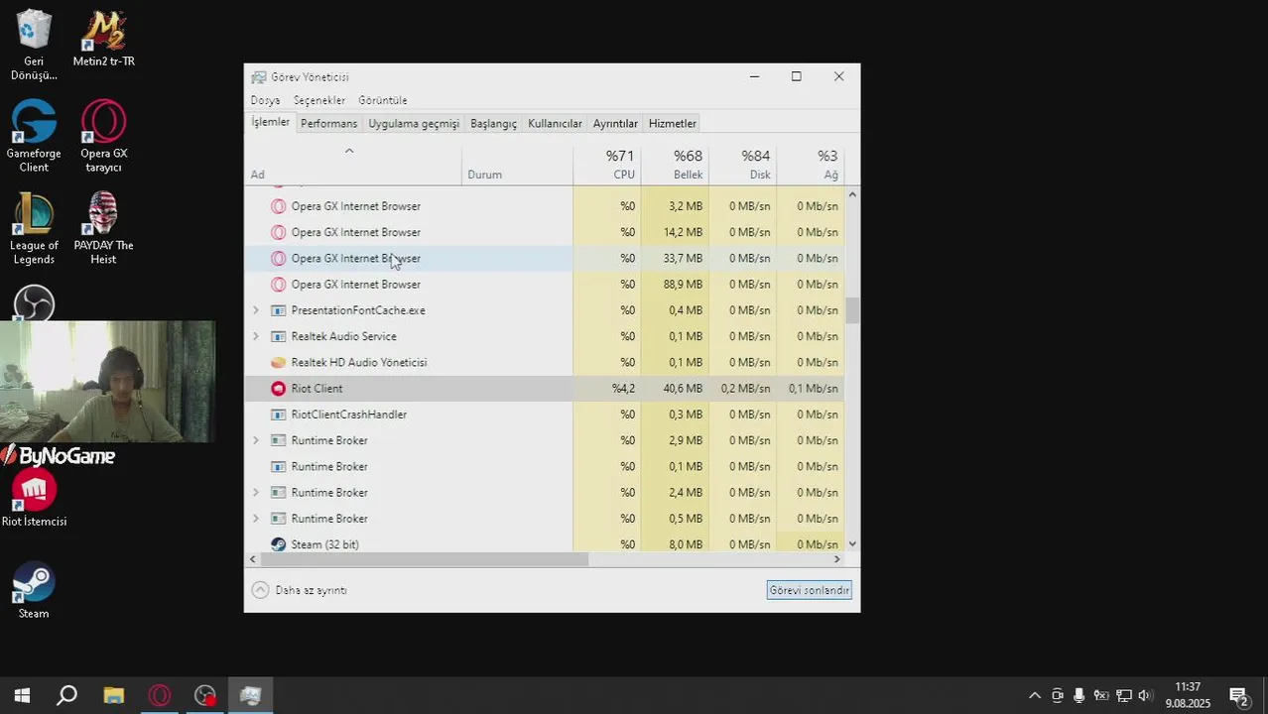Viewport: 1268px width, 714px height.
Task: Switch to the Performans tab
Action: [328, 124]
